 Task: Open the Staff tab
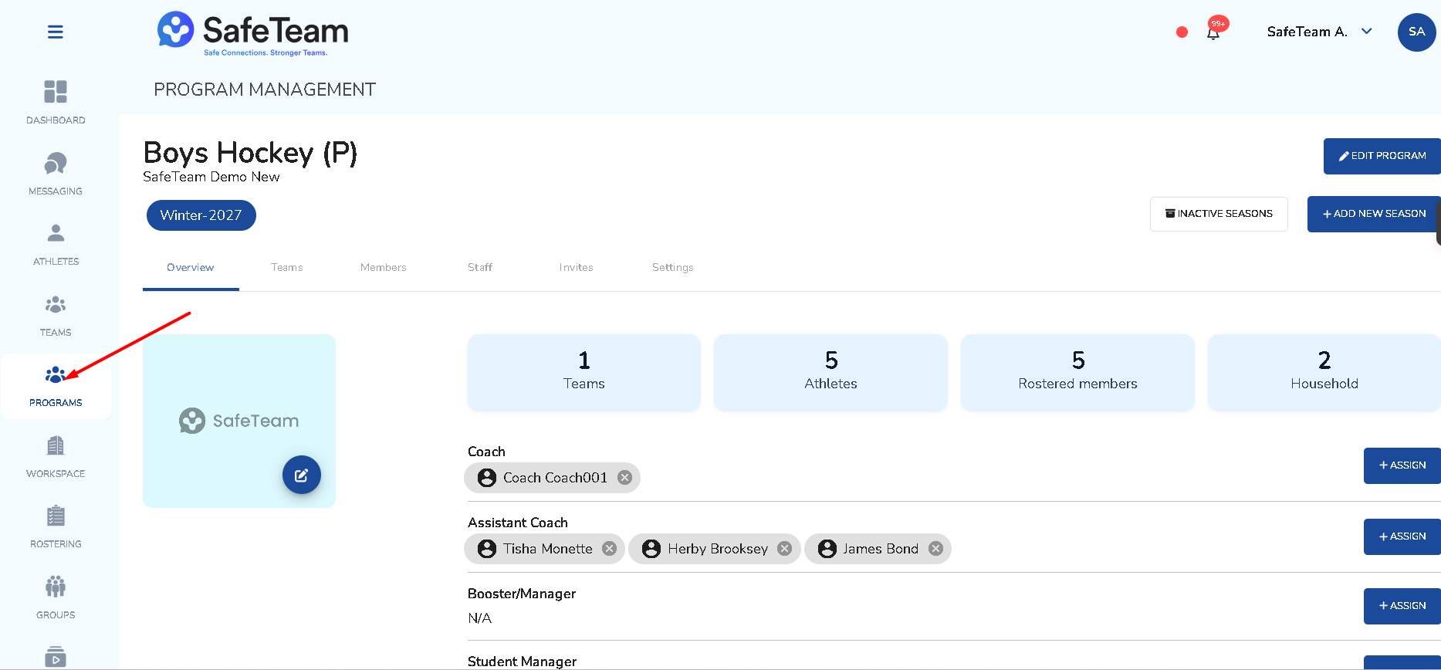(x=480, y=268)
